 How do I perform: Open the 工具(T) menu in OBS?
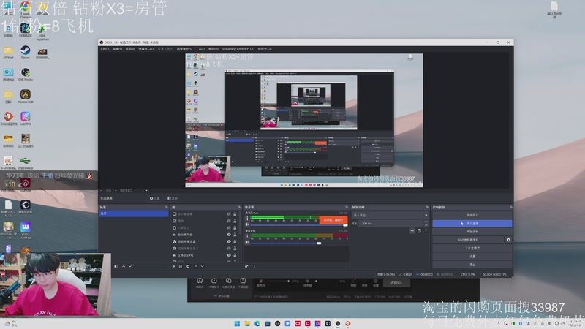pos(200,49)
